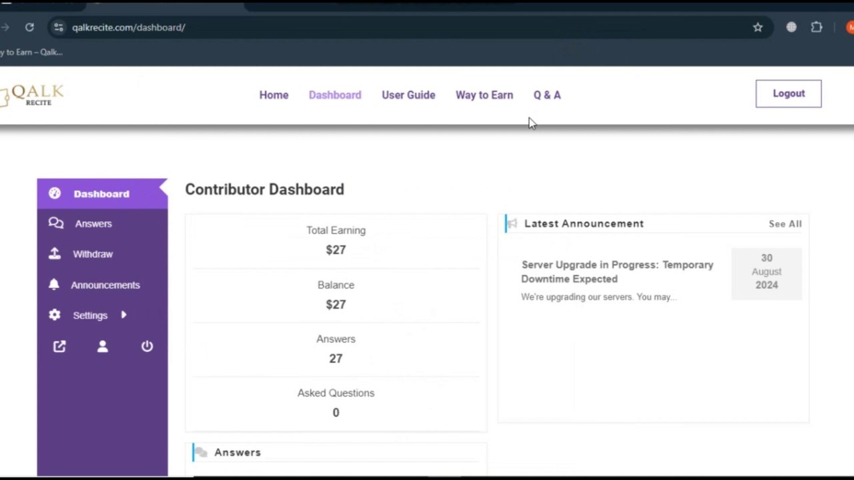Click the Logout button
Viewport: 854px width, 480px height.
pos(789,93)
